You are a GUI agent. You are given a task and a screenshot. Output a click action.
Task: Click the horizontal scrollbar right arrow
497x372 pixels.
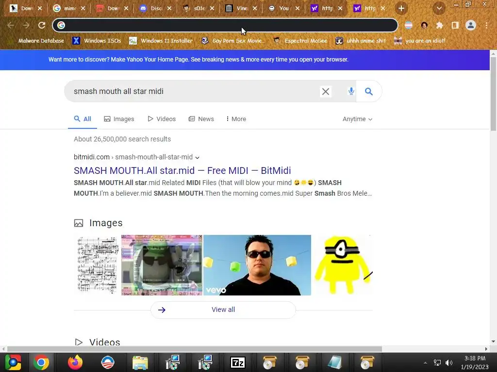click(486, 349)
